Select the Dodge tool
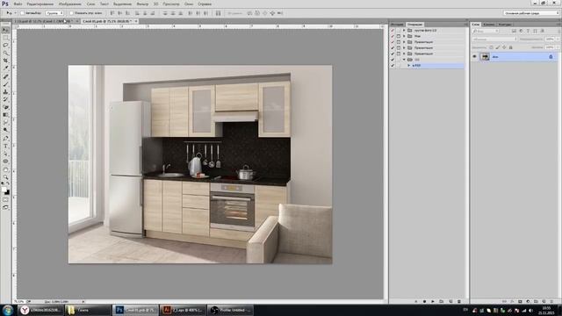Screen dimensions: 562x316 tap(5, 130)
